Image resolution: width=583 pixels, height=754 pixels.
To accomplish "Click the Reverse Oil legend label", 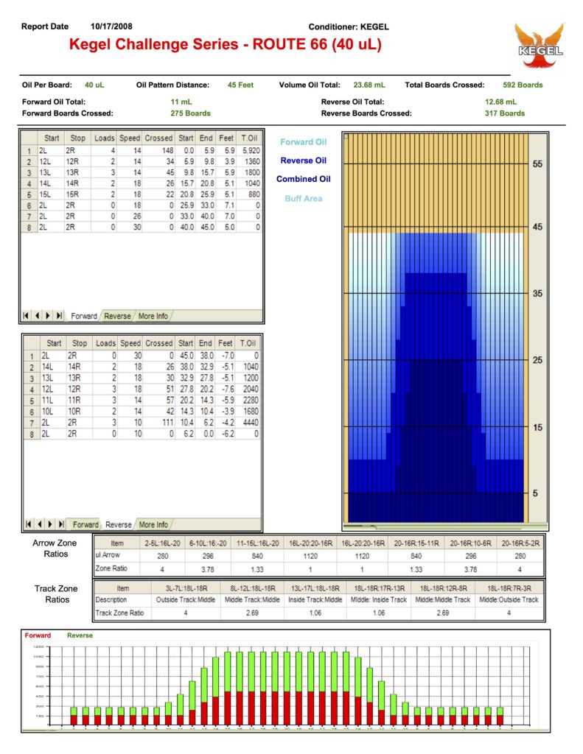I will 304,161.
